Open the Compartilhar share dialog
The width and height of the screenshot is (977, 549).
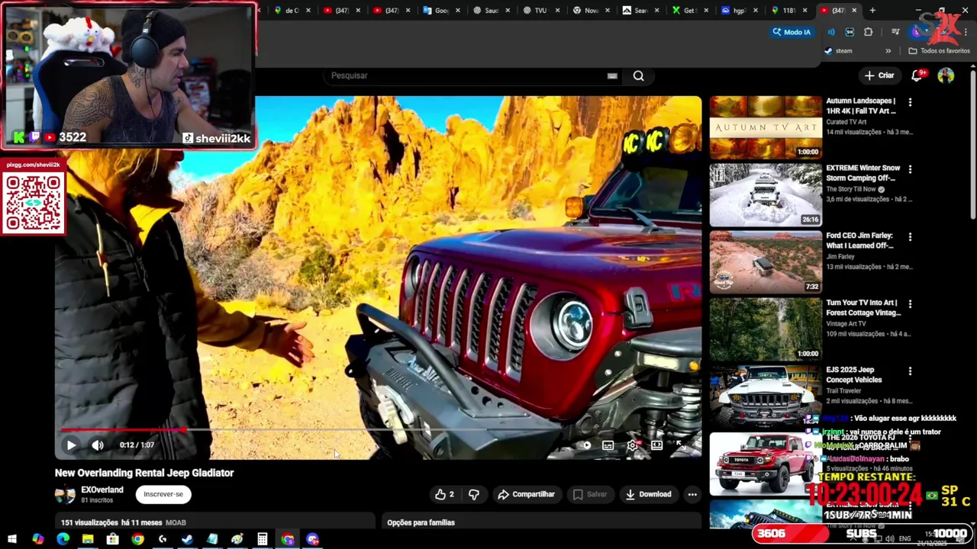(526, 494)
